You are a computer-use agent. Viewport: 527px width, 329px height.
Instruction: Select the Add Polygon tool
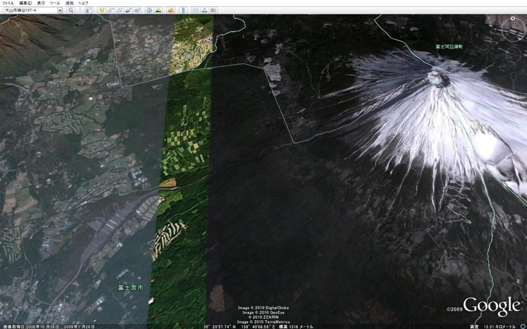tap(110, 10)
